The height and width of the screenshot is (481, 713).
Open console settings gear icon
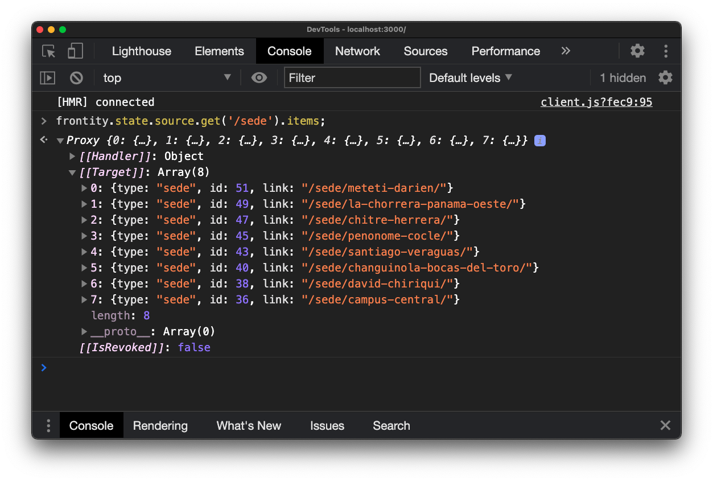[x=665, y=78]
